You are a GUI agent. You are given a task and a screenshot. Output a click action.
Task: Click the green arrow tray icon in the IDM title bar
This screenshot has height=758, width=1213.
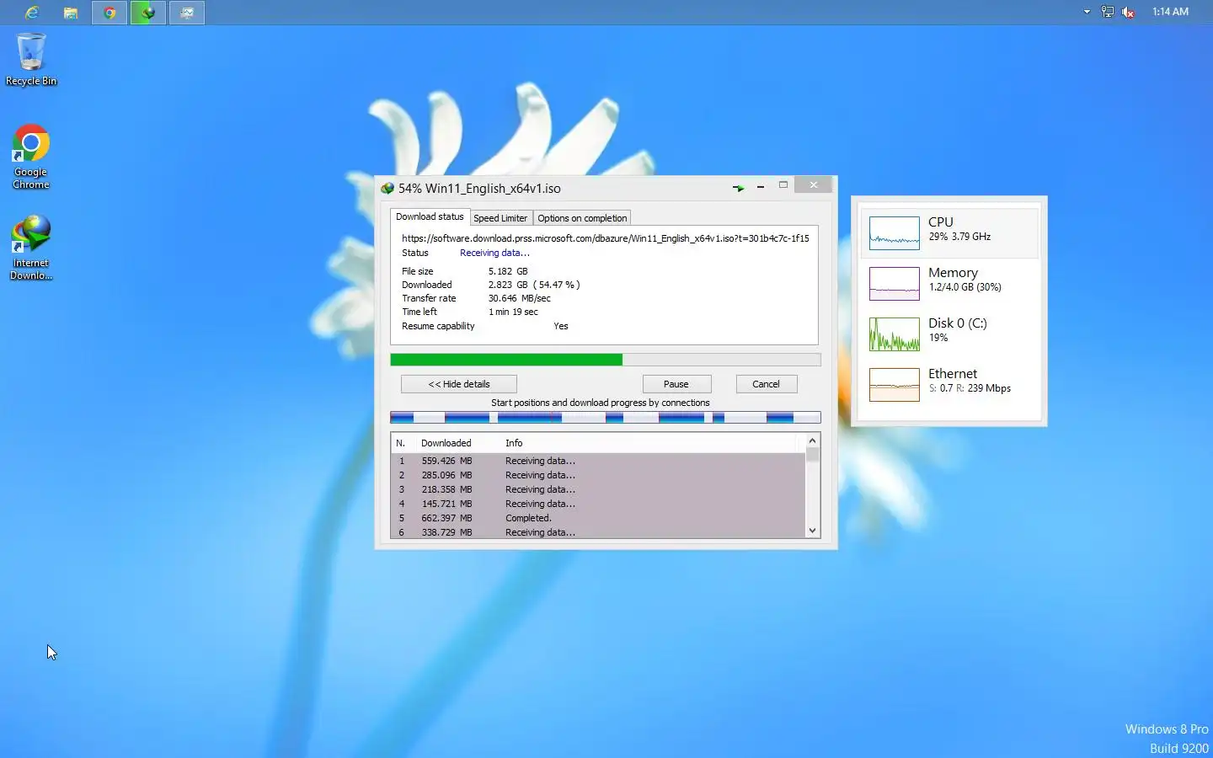738,188
